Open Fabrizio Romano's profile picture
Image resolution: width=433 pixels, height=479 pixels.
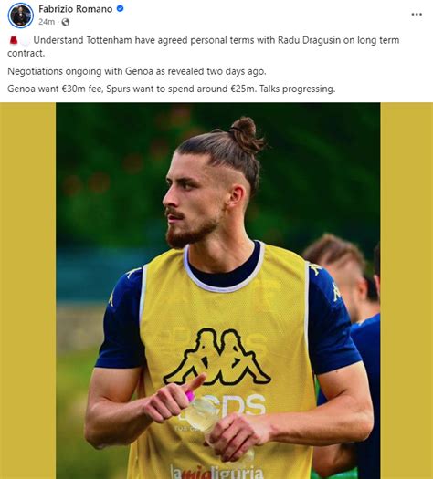pyautogui.click(x=20, y=16)
